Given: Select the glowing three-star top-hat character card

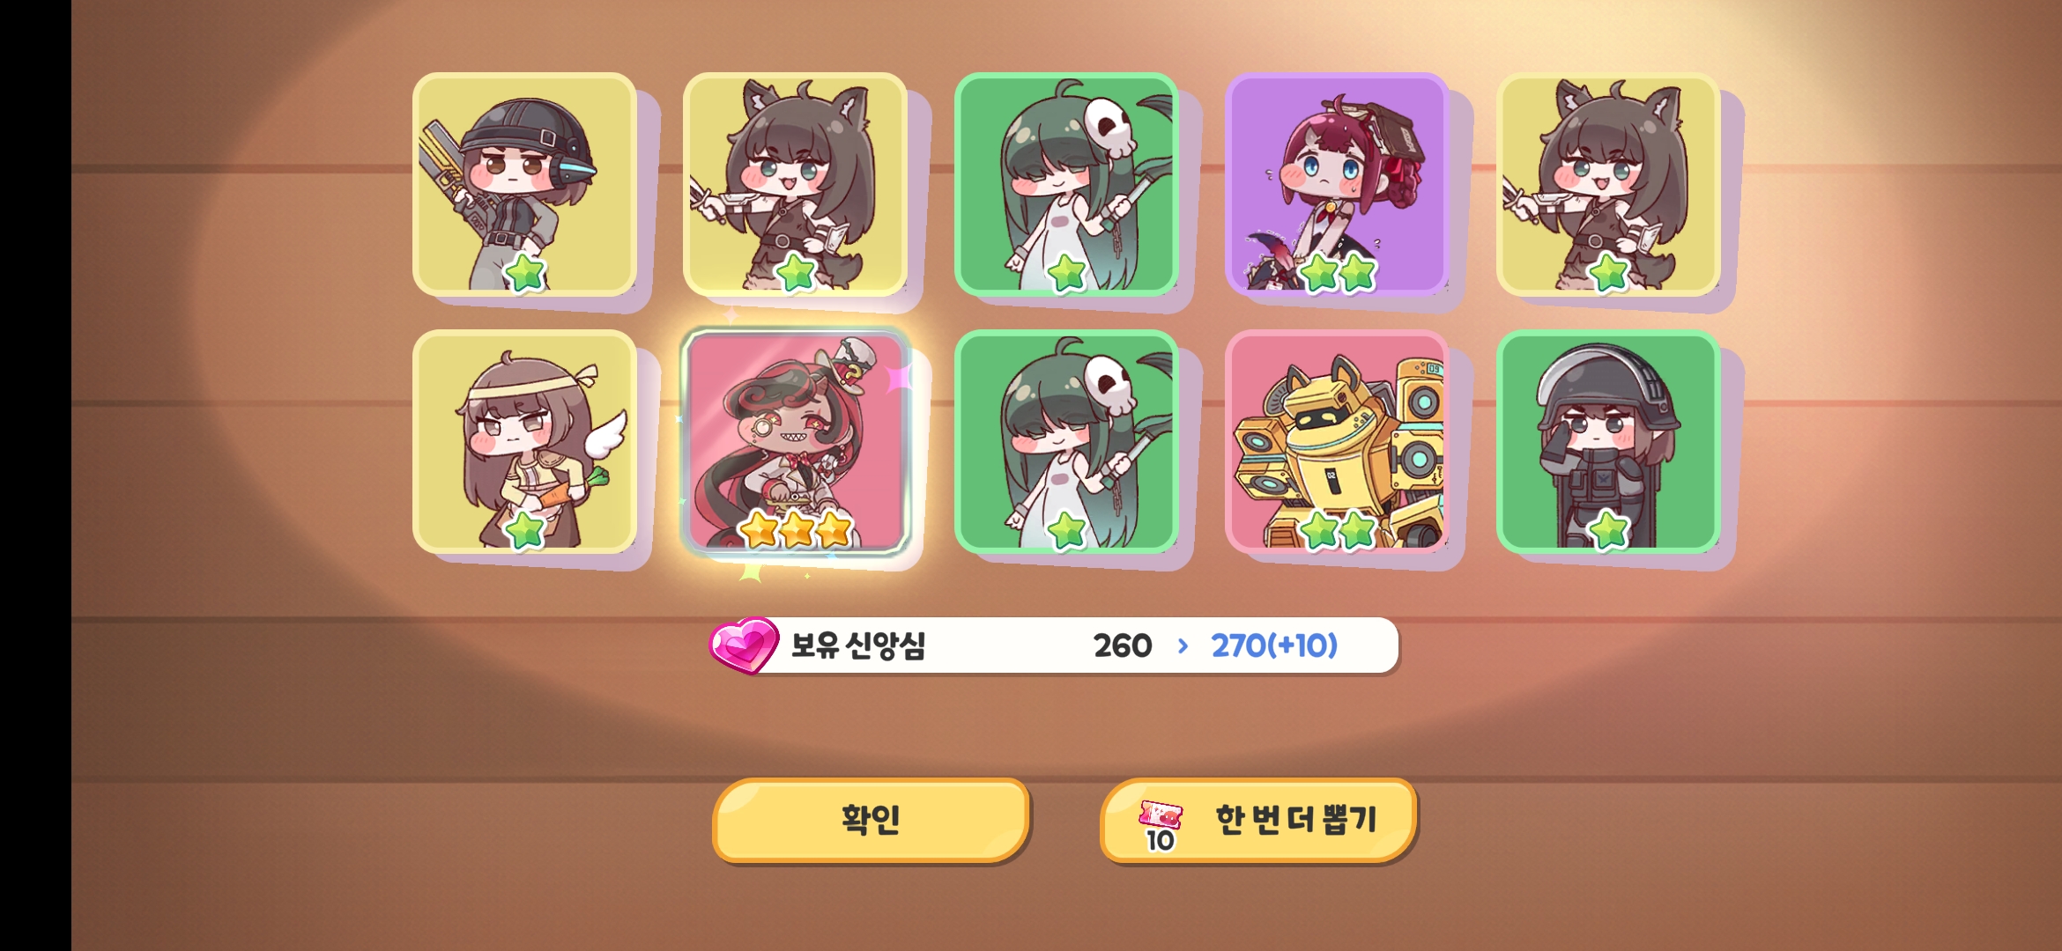Looking at the screenshot, I should coord(795,441).
